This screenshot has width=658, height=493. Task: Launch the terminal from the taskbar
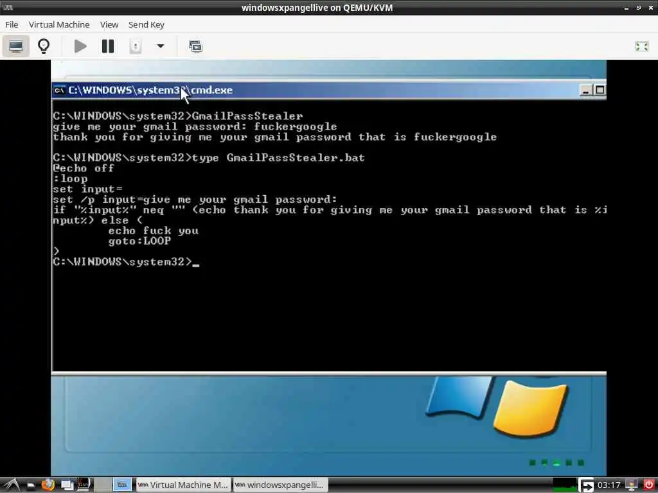click(84, 485)
